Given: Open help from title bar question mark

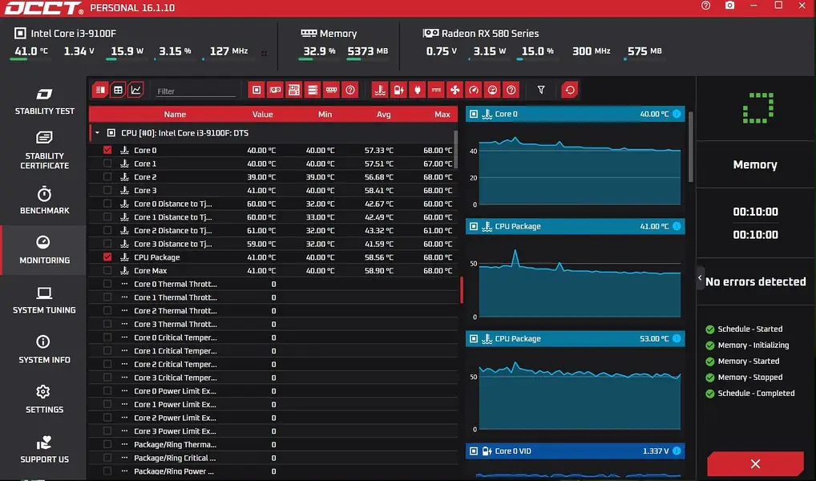Looking at the screenshot, I should (705, 5).
